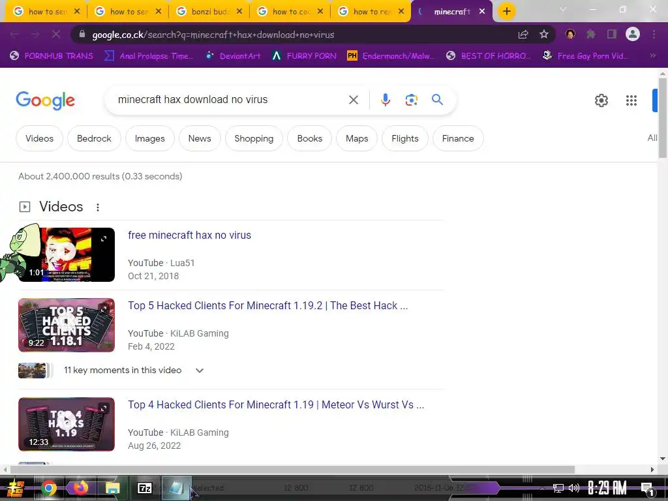668x501 pixels.
Task: Bookmark this page with star icon
Action: (x=543, y=35)
